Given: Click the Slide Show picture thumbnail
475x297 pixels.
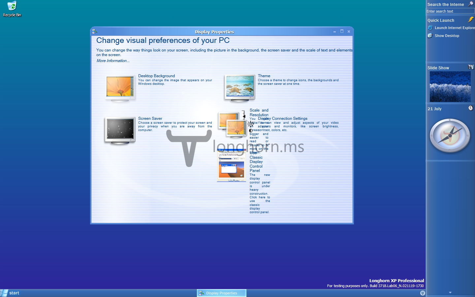Looking at the screenshot, I should click(x=450, y=86).
